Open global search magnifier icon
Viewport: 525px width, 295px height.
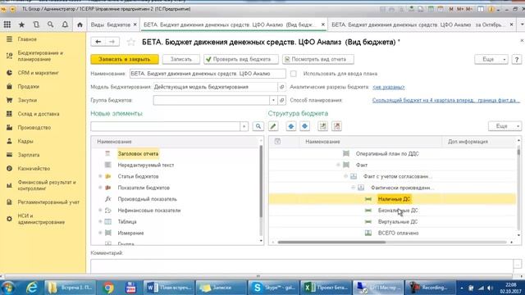(x=50, y=25)
